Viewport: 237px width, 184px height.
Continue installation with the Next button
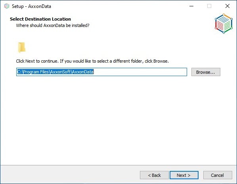coord(184,175)
